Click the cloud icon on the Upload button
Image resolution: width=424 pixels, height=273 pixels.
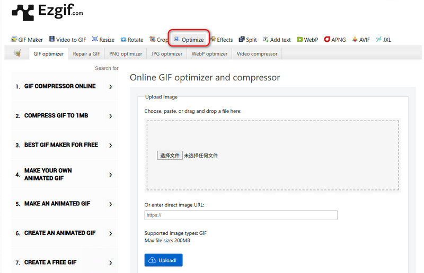[153, 260]
